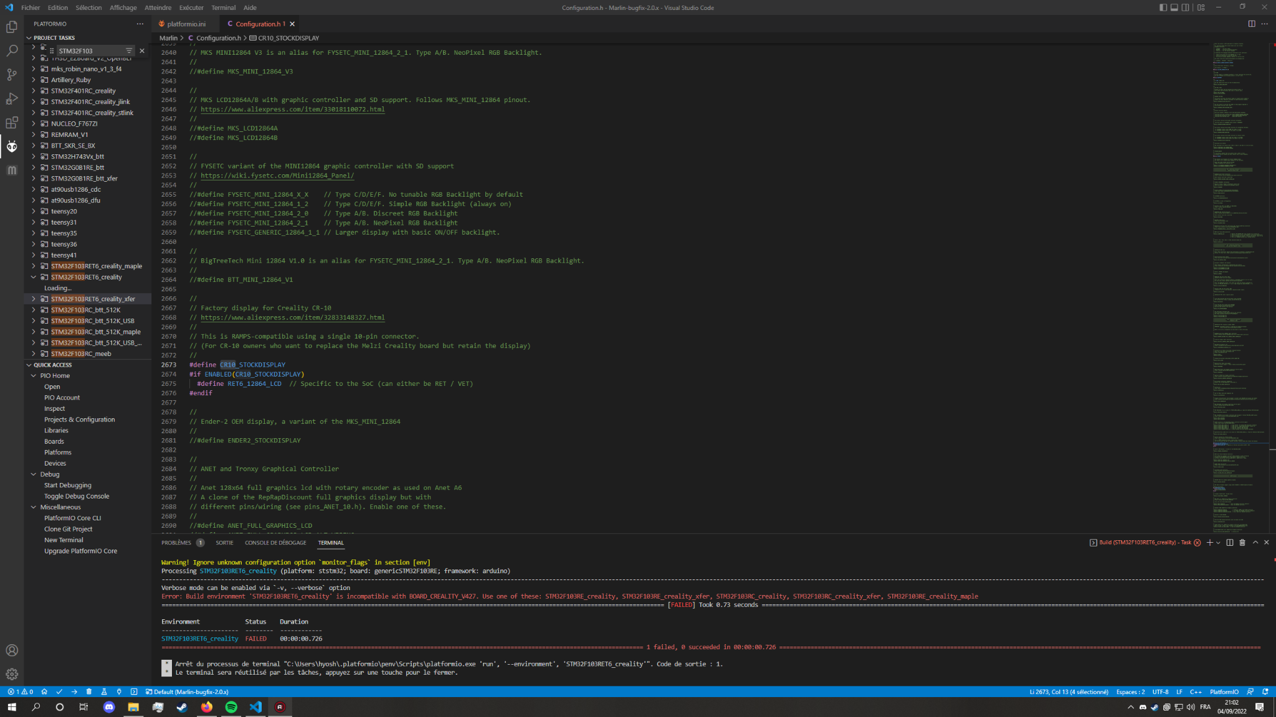Image resolution: width=1276 pixels, height=717 pixels.
Task: Open the Extensions view icon
Action: [x=12, y=123]
